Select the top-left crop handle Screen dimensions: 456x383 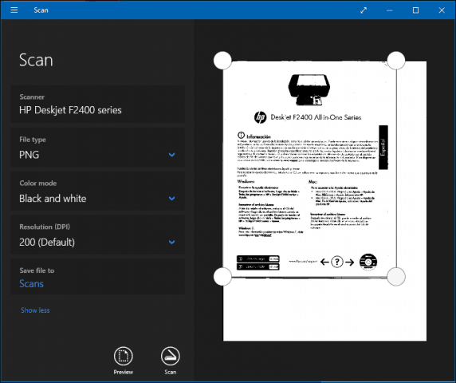(x=222, y=61)
